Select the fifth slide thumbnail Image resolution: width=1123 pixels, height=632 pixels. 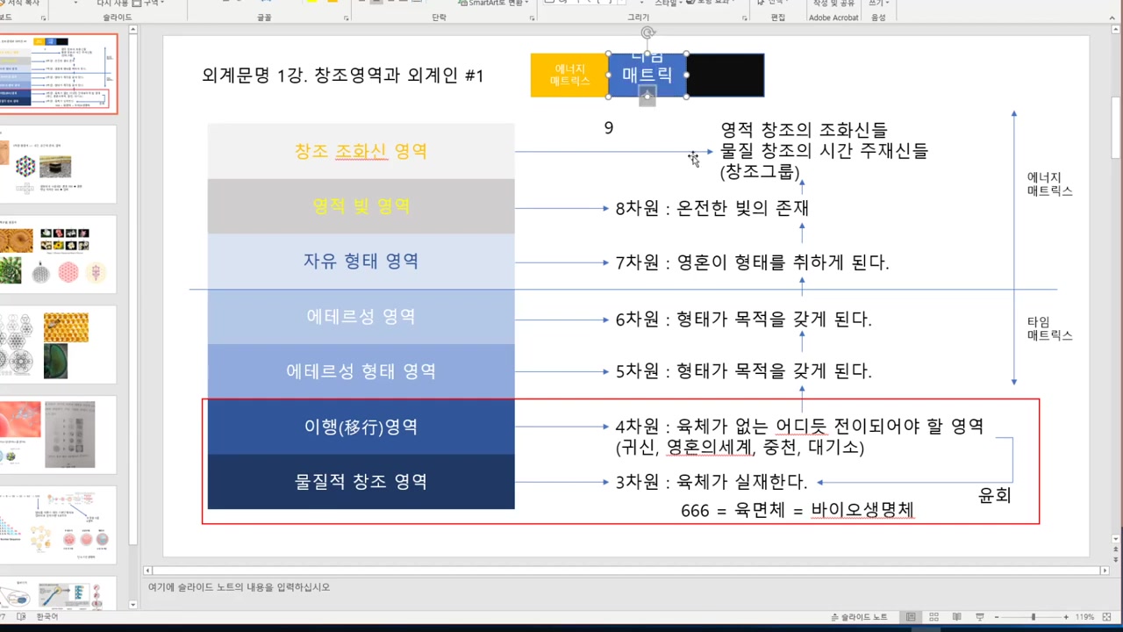pos(58,435)
